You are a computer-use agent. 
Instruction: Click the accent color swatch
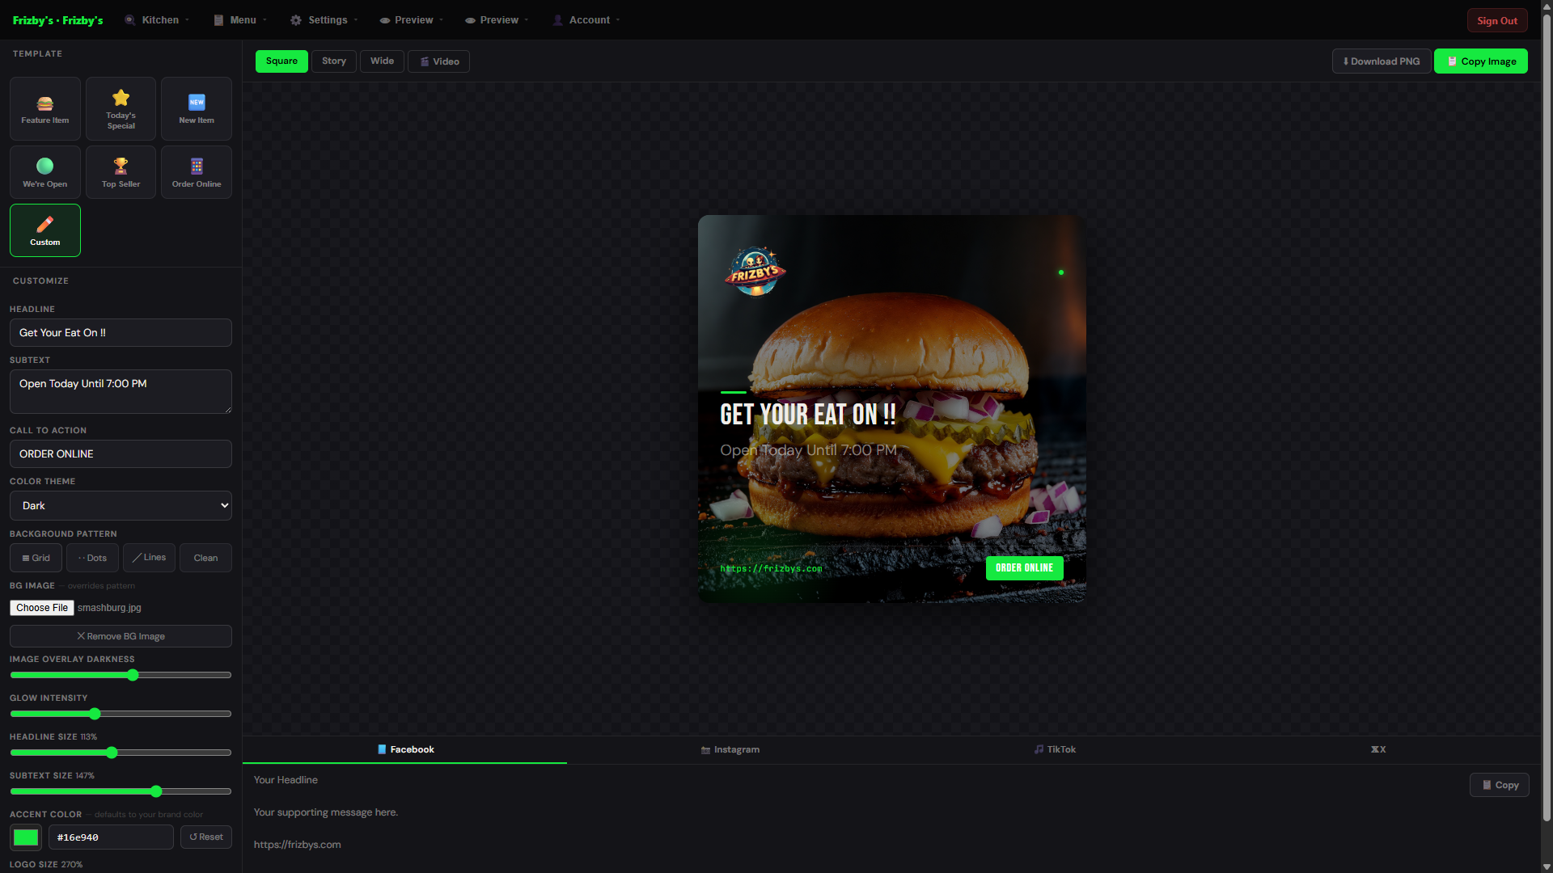(25, 837)
